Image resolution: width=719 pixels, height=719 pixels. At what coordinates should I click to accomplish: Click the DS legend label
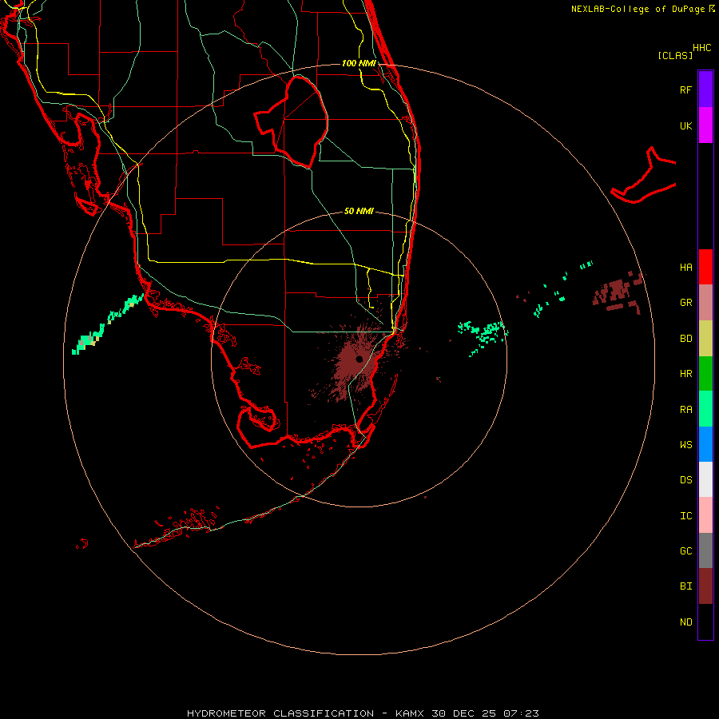point(685,480)
